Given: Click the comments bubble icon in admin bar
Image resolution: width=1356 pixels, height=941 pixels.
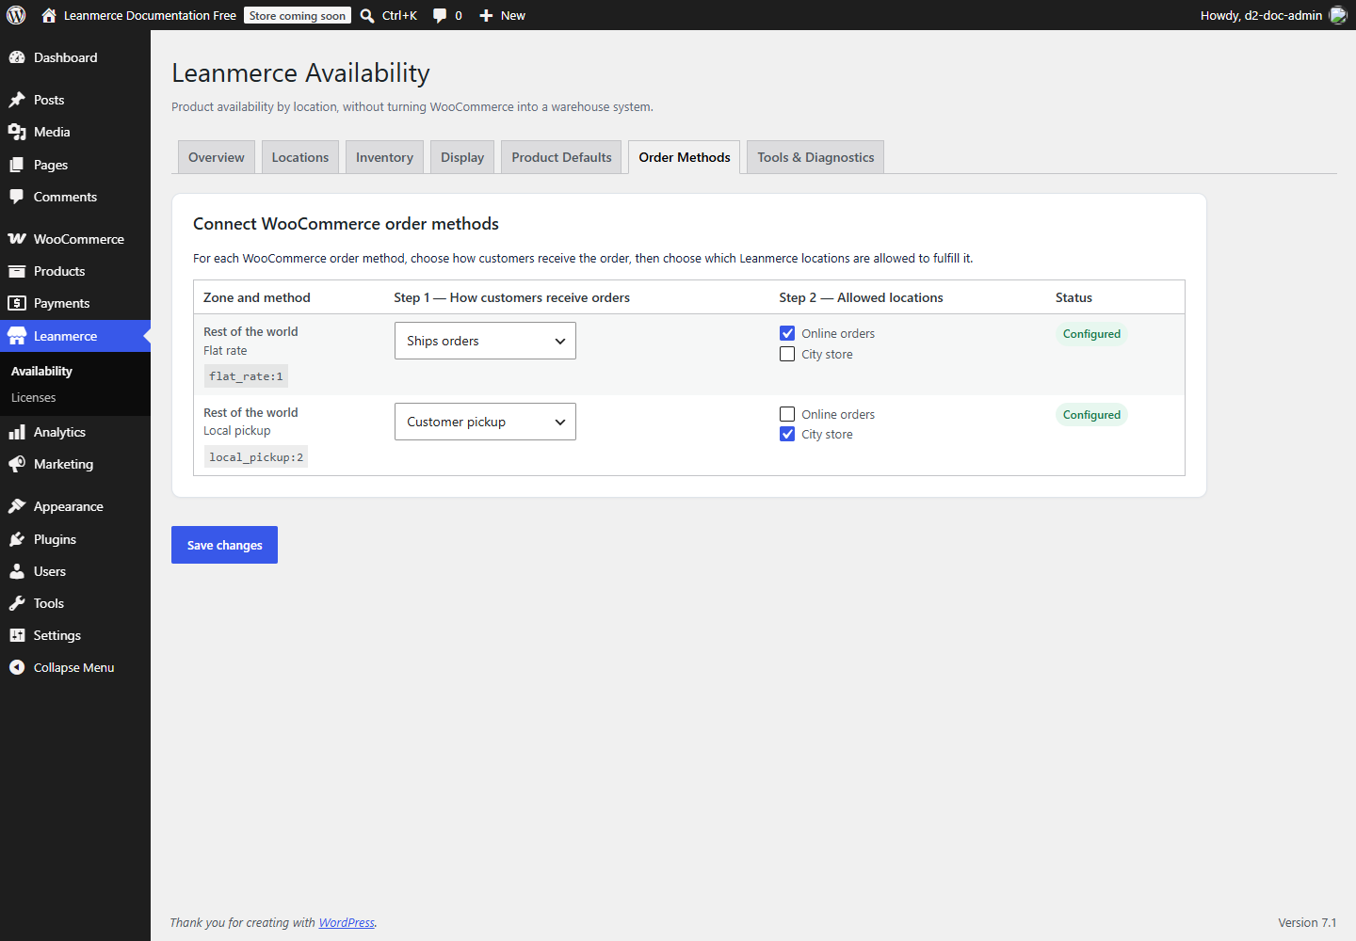Looking at the screenshot, I should 440,15.
